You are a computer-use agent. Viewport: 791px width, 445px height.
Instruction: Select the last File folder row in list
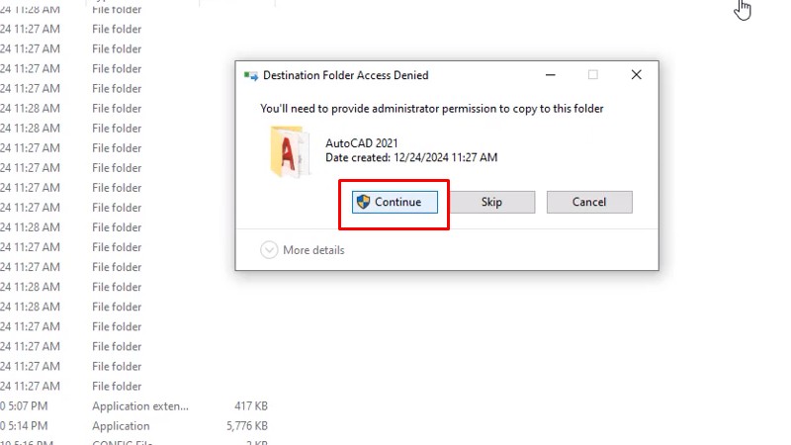(117, 386)
